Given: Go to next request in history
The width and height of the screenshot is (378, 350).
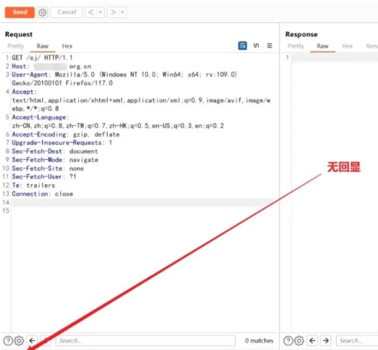Looking at the screenshot, I should click(x=113, y=12).
